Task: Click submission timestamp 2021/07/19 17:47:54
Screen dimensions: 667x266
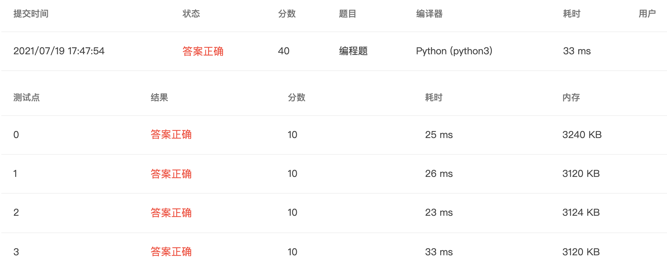Action: [x=59, y=51]
